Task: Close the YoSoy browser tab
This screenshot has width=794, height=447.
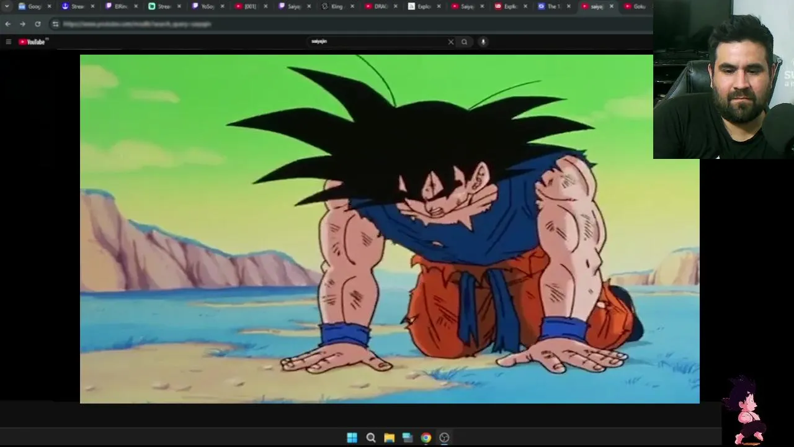Action: click(222, 6)
